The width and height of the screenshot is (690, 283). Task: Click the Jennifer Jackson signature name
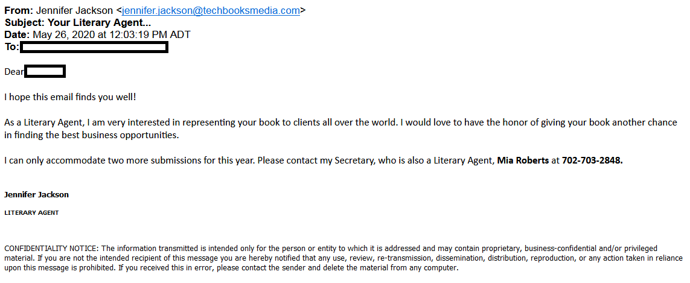[36, 195]
